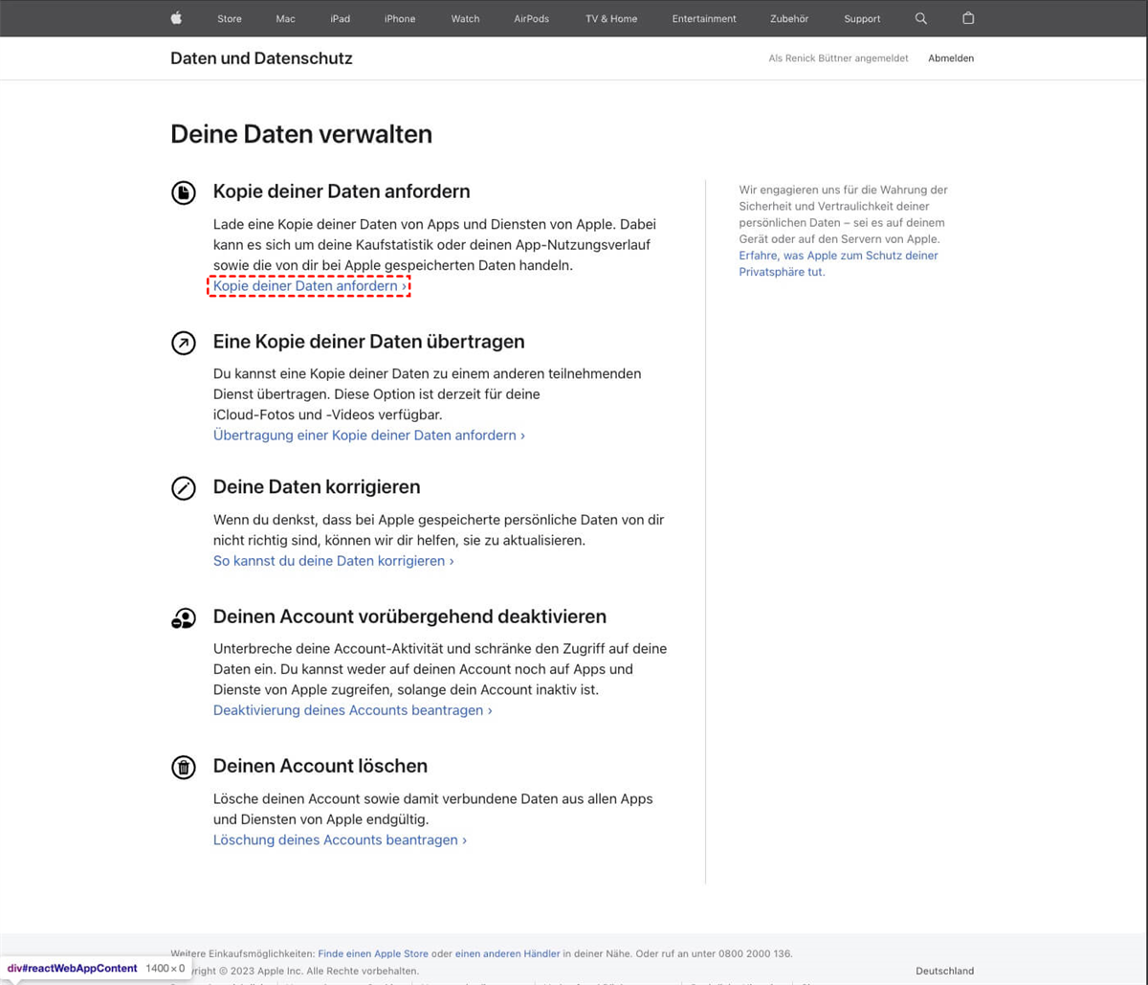
Task: Open the Mac menu item
Action: (x=285, y=19)
